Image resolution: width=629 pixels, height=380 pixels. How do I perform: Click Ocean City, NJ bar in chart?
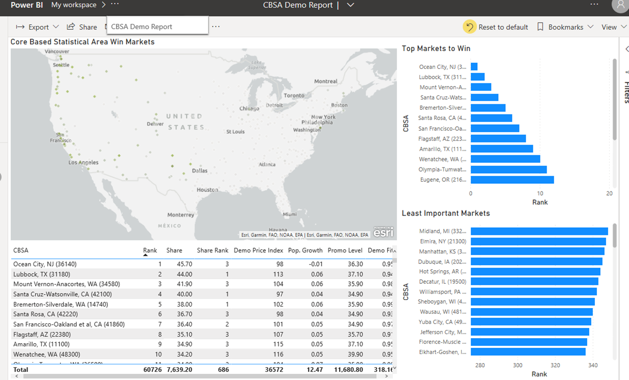(474, 67)
